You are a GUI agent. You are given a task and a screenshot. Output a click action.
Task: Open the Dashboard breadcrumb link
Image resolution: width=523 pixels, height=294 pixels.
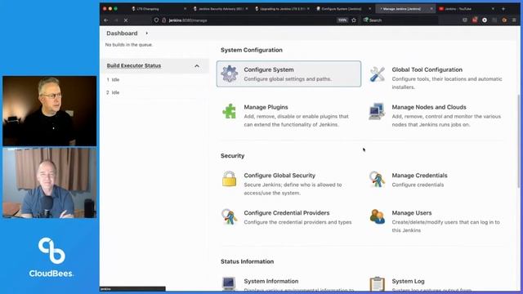point(122,33)
